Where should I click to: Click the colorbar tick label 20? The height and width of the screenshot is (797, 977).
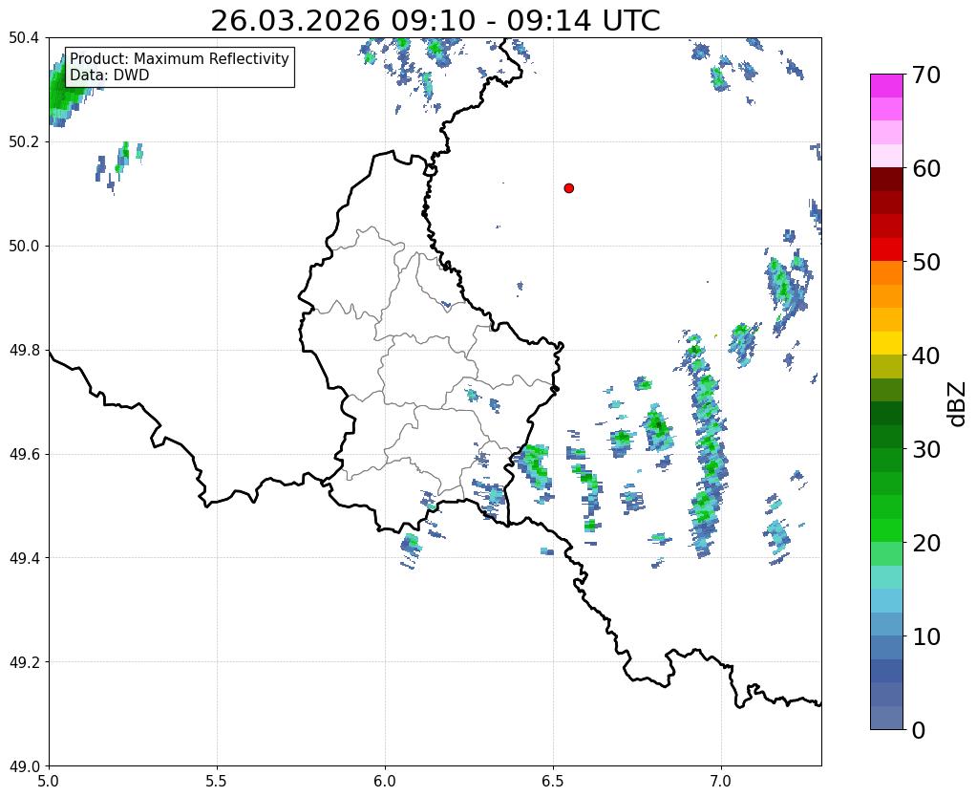point(926,543)
